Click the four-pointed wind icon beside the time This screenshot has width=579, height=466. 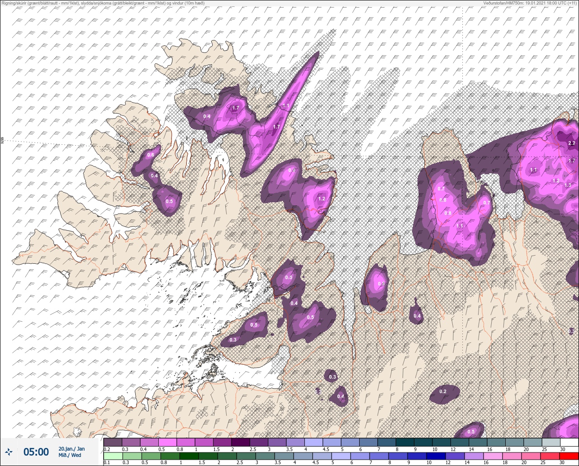[9, 452]
